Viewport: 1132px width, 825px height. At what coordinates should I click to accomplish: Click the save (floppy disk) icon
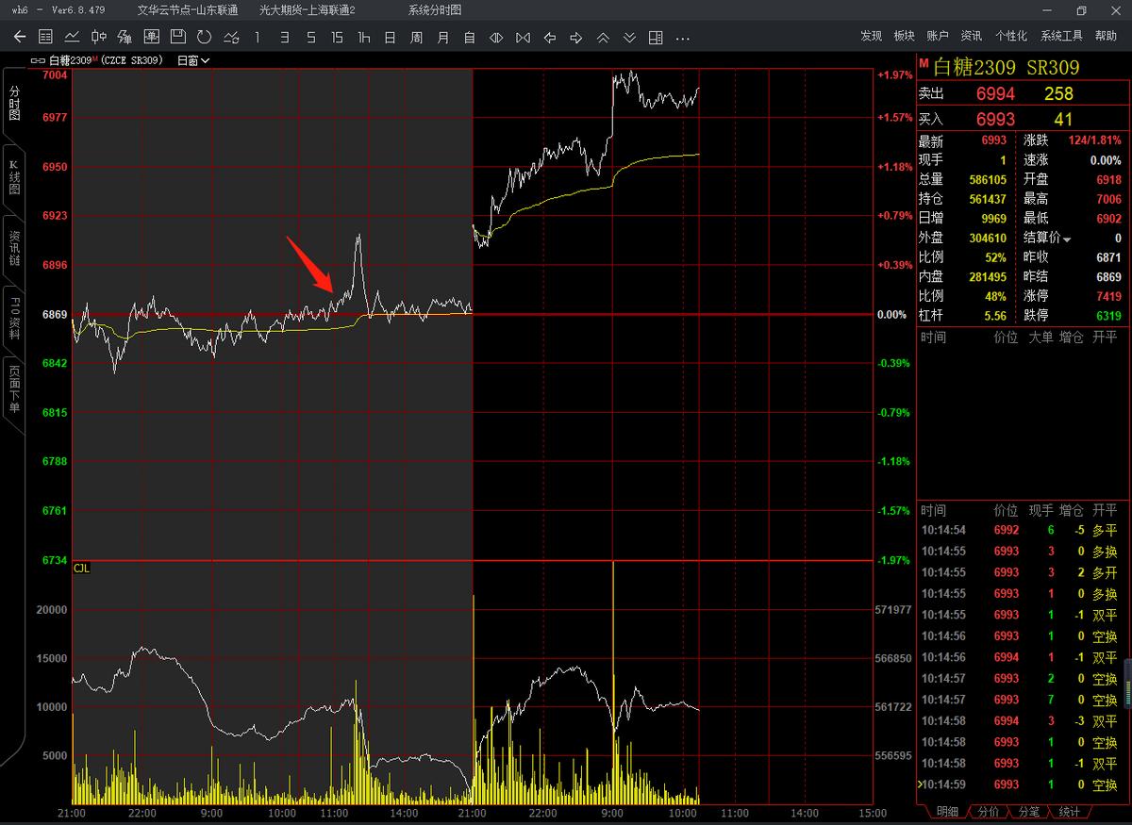(x=177, y=38)
